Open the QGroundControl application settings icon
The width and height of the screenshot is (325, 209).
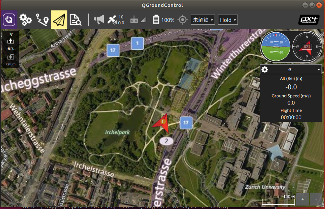point(9,20)
